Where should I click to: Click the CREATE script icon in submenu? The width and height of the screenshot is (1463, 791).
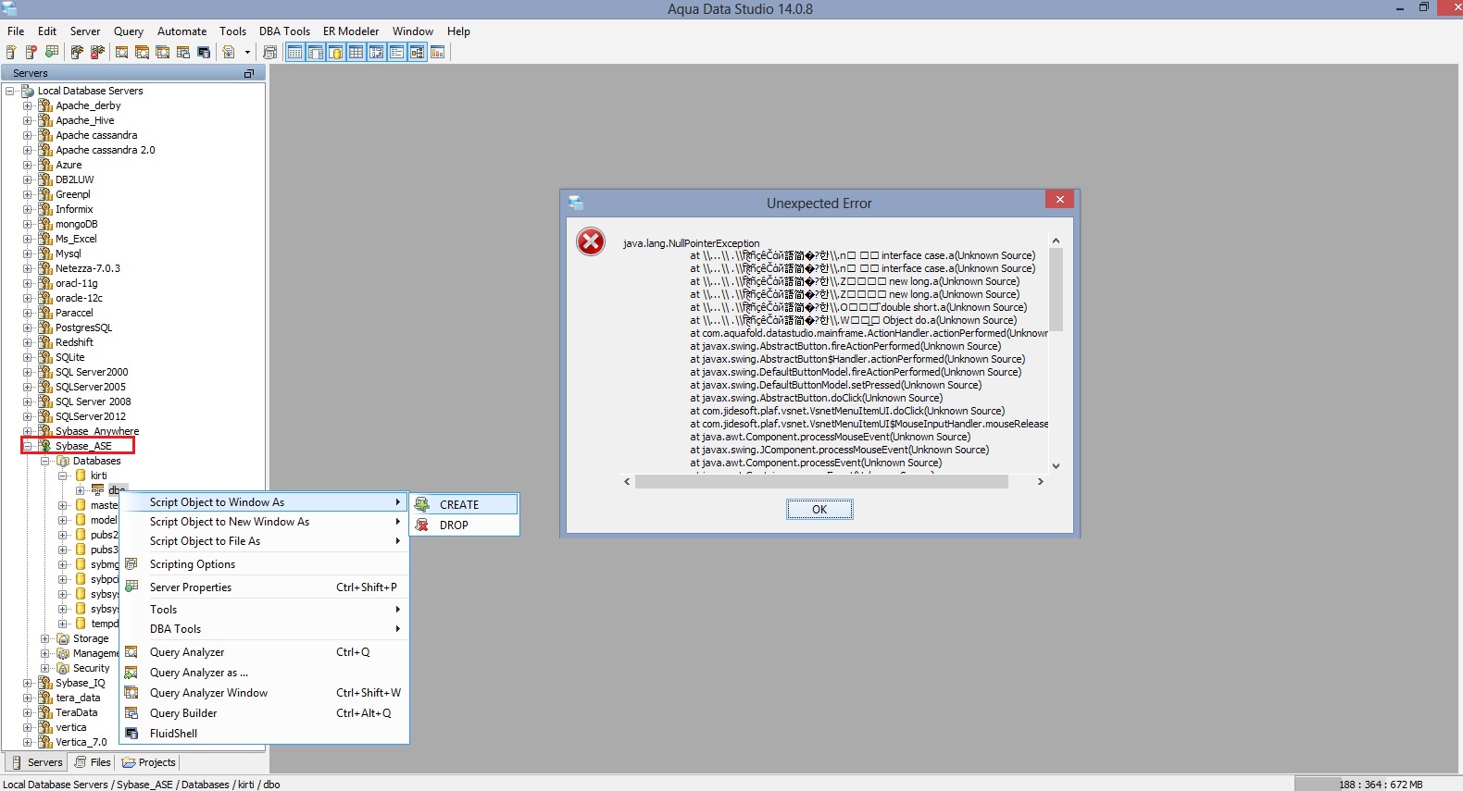pos(422,504)
